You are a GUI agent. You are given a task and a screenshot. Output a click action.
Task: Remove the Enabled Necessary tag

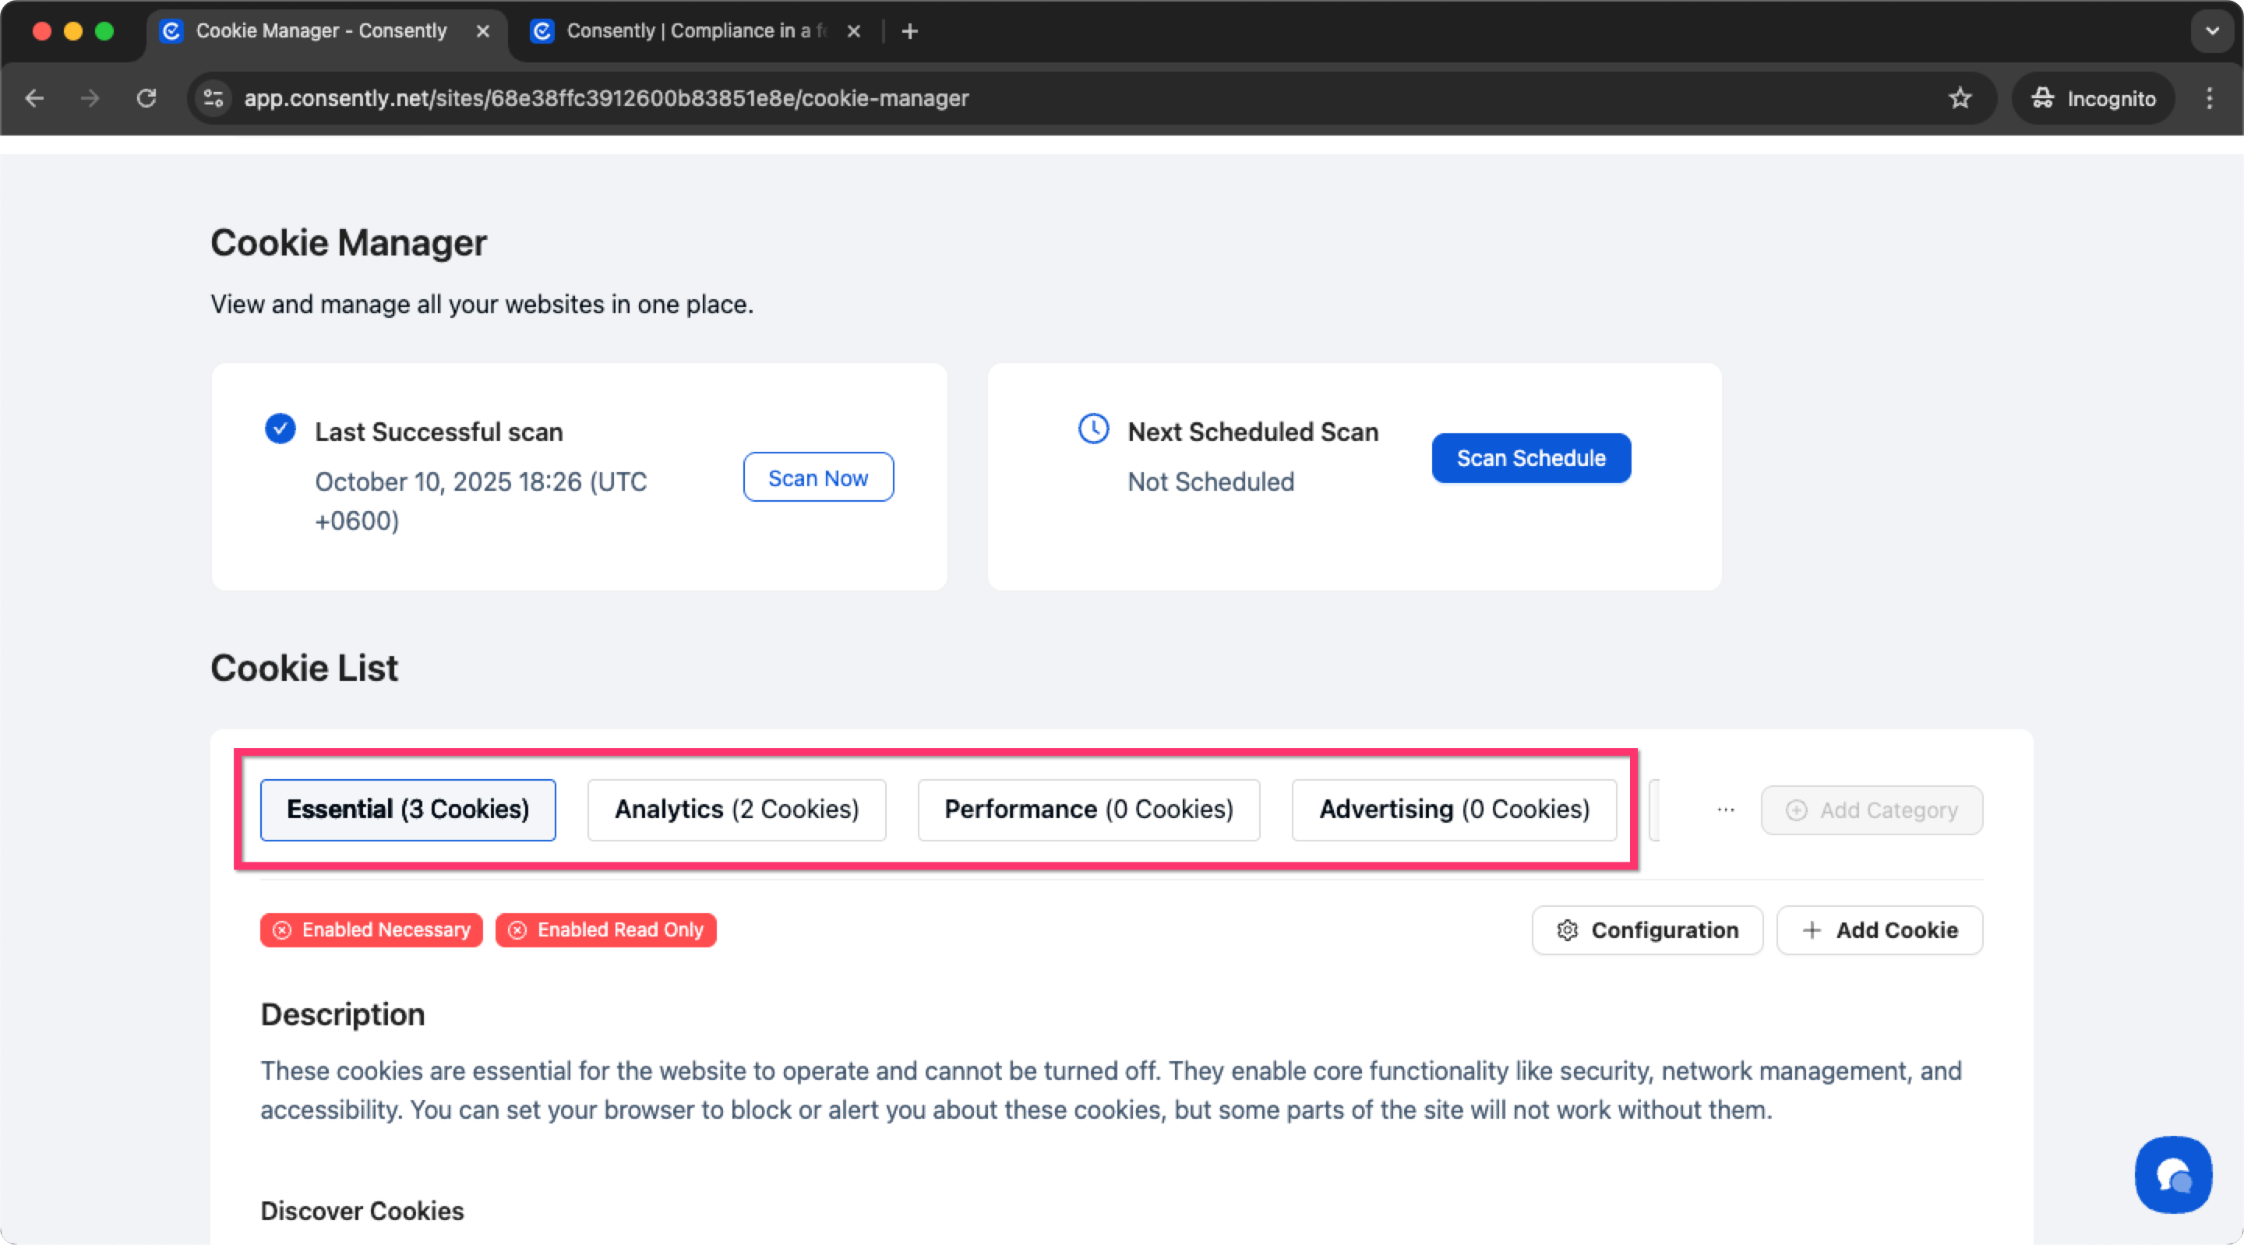pyautogui.click(x=282, y=930)
